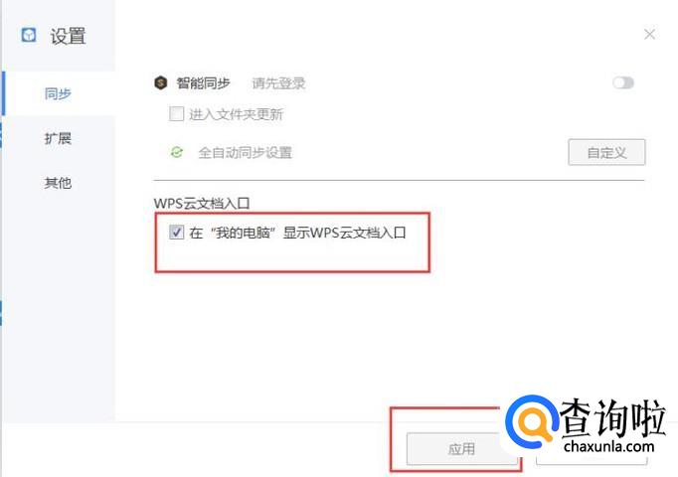Open the 其他 tab
678x477 pixels.
[x=58, y=183]
